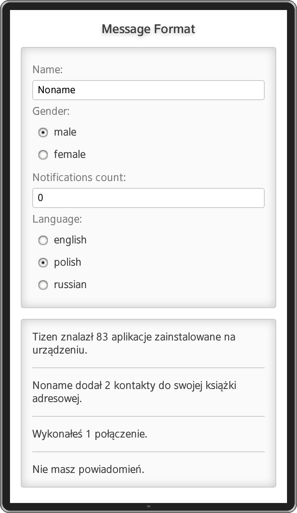
Task: Select the female gender radio circle
Action: coord(43,155)
